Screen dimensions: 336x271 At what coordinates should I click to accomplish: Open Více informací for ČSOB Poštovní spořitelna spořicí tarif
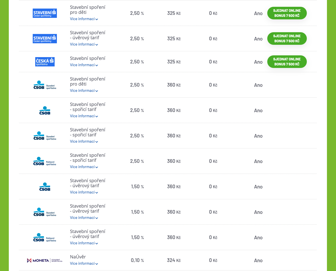84,167
